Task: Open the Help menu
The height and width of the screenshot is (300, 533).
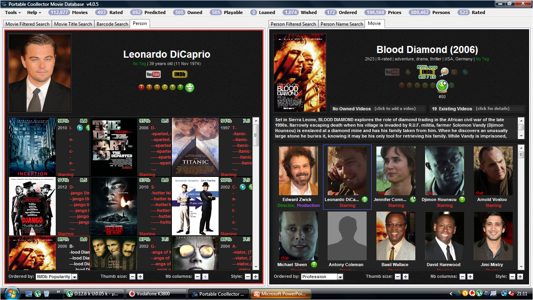Action: (x=34, y=12)
